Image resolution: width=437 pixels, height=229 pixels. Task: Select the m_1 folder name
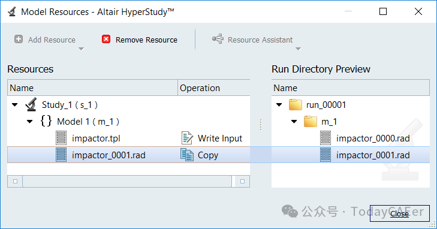click(x=329, y=122)
